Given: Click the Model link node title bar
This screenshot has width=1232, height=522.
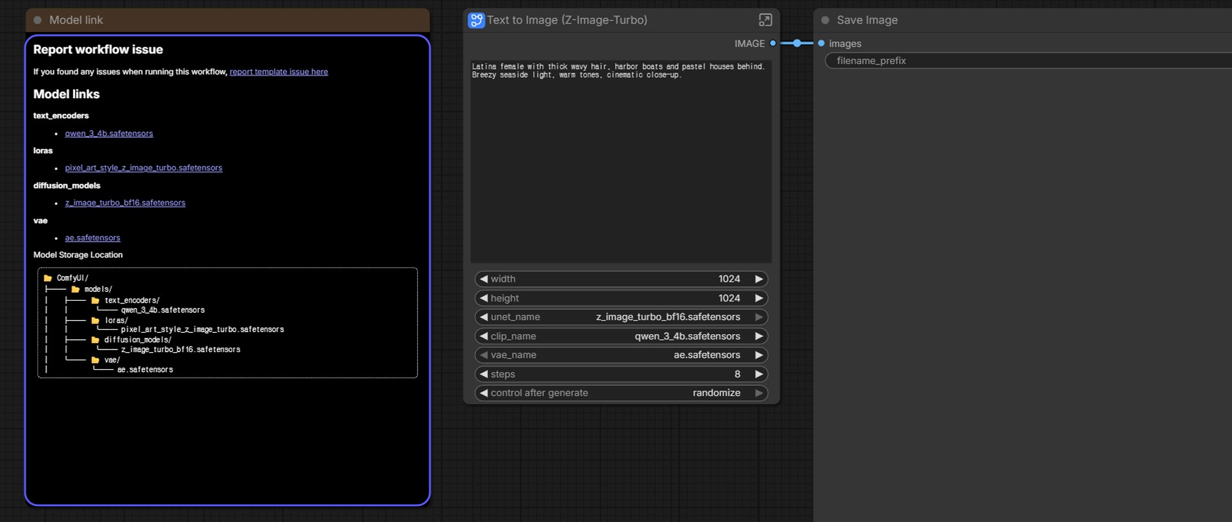Looking at the screenshot, I should pyautogui.click(x=228, y=21).
